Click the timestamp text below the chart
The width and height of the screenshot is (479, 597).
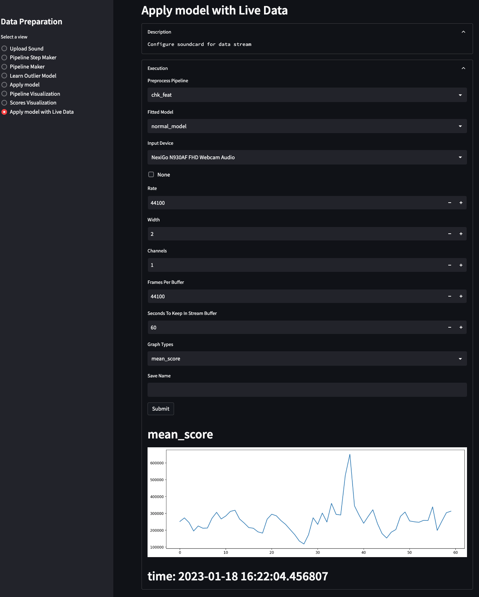(x=238, y=576)
